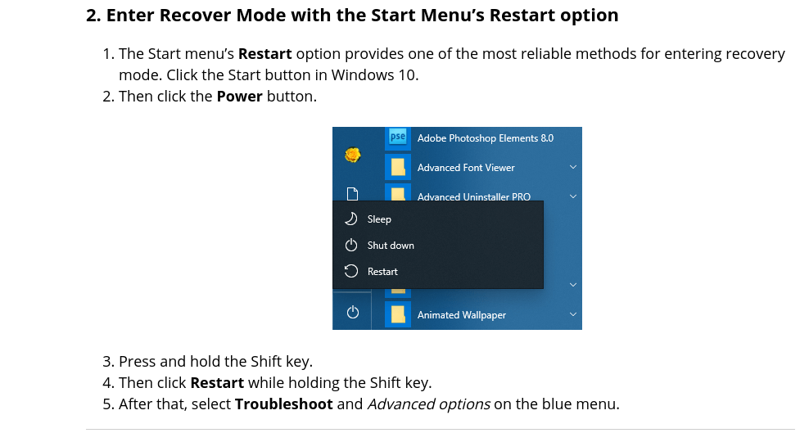Viewport: 800px width, 442px height.
Task: Expand the Animated Wallpaper chevron
Action: pyautogui.click(x=573, y=314)
